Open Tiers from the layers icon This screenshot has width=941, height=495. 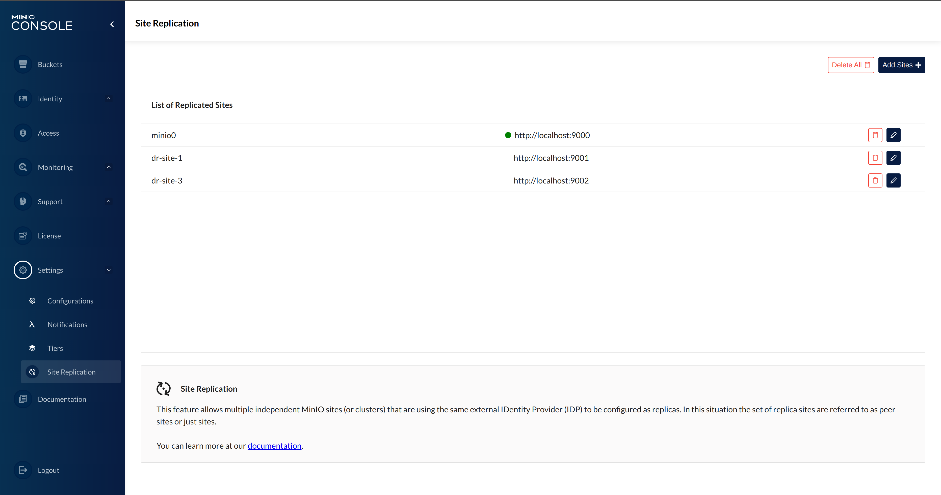click(x=32, y=348)
